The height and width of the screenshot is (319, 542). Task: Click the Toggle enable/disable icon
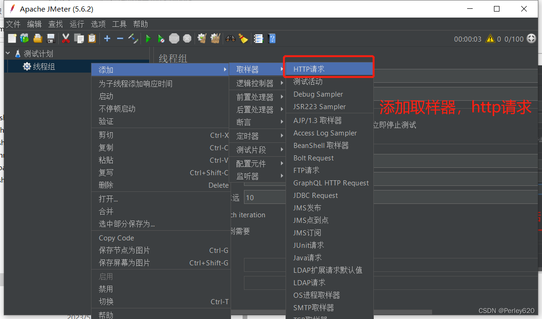point(133,38)
